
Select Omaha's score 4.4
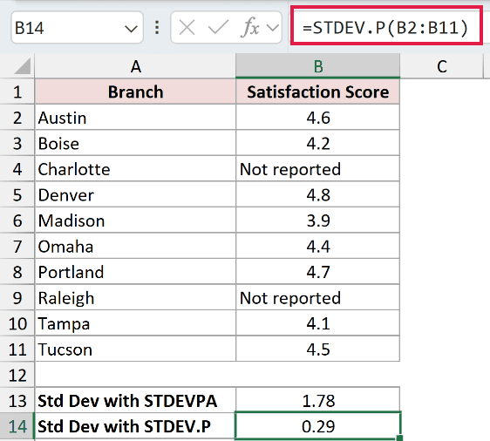318,246
